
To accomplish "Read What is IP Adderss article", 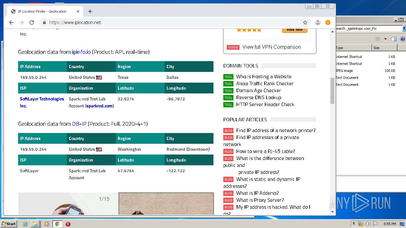I will click(258, 193).
